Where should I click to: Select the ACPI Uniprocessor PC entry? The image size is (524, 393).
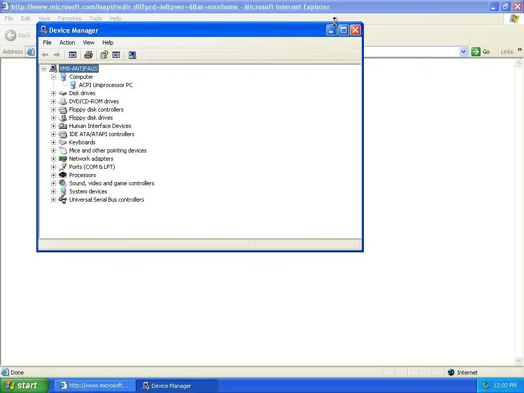[105, 85]
